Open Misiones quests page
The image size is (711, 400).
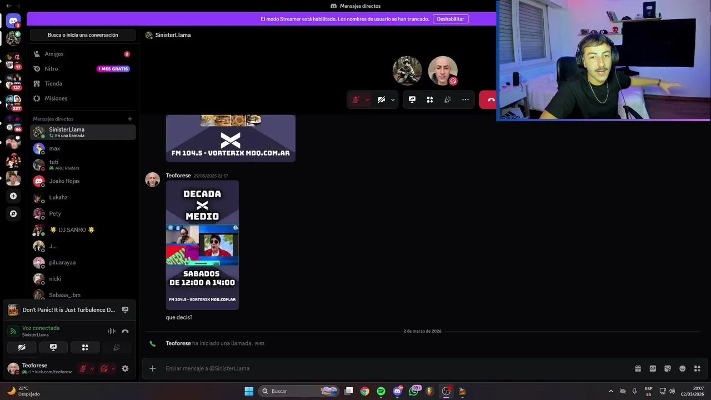[x=83, y=98]
